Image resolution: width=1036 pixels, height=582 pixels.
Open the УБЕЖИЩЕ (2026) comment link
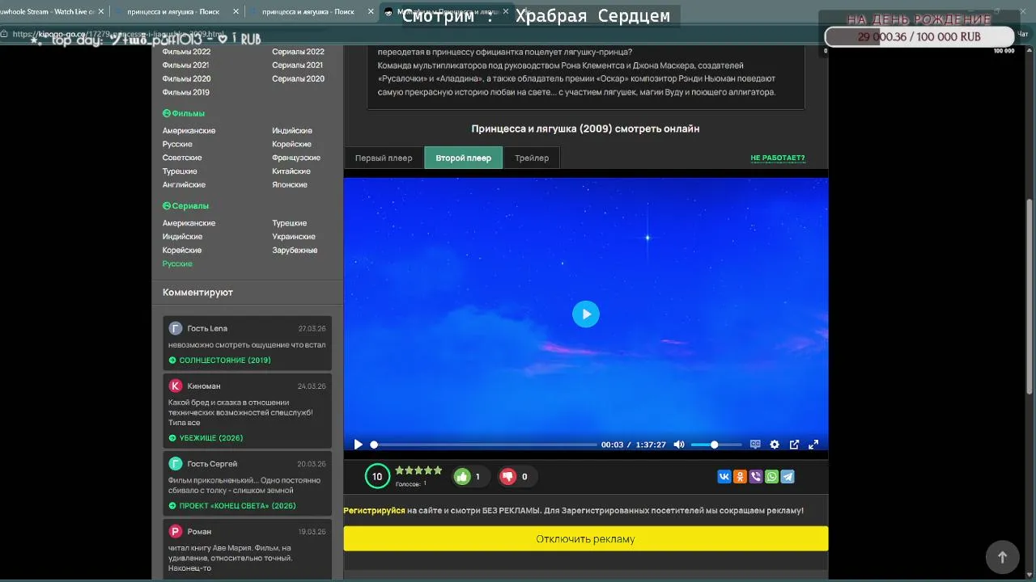click(x=211, y=438)
